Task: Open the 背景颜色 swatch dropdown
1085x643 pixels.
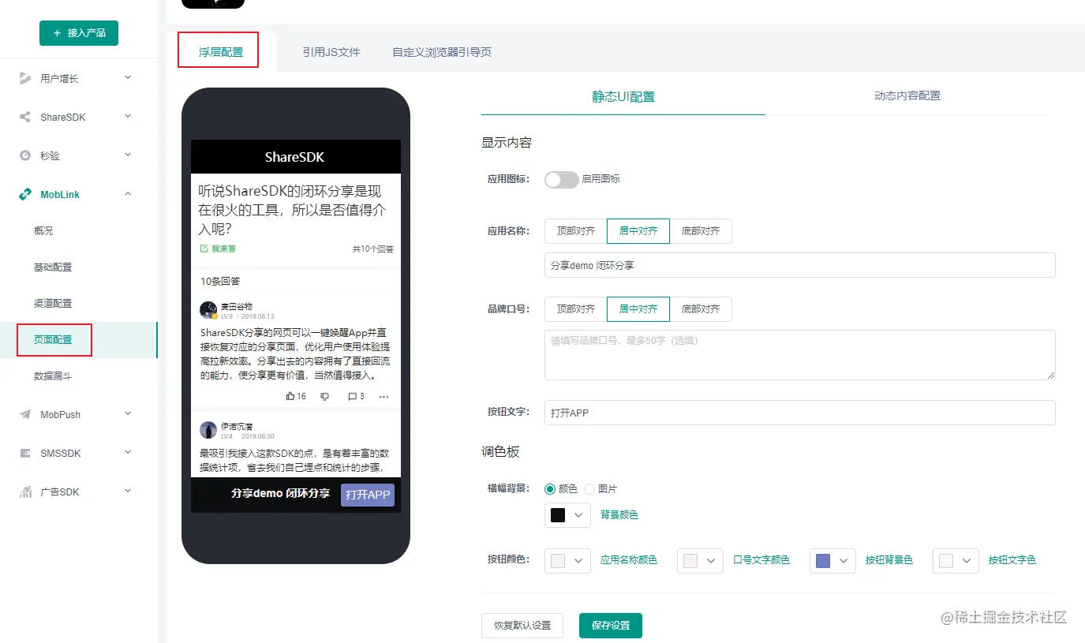Action: (x=578, y=514)
